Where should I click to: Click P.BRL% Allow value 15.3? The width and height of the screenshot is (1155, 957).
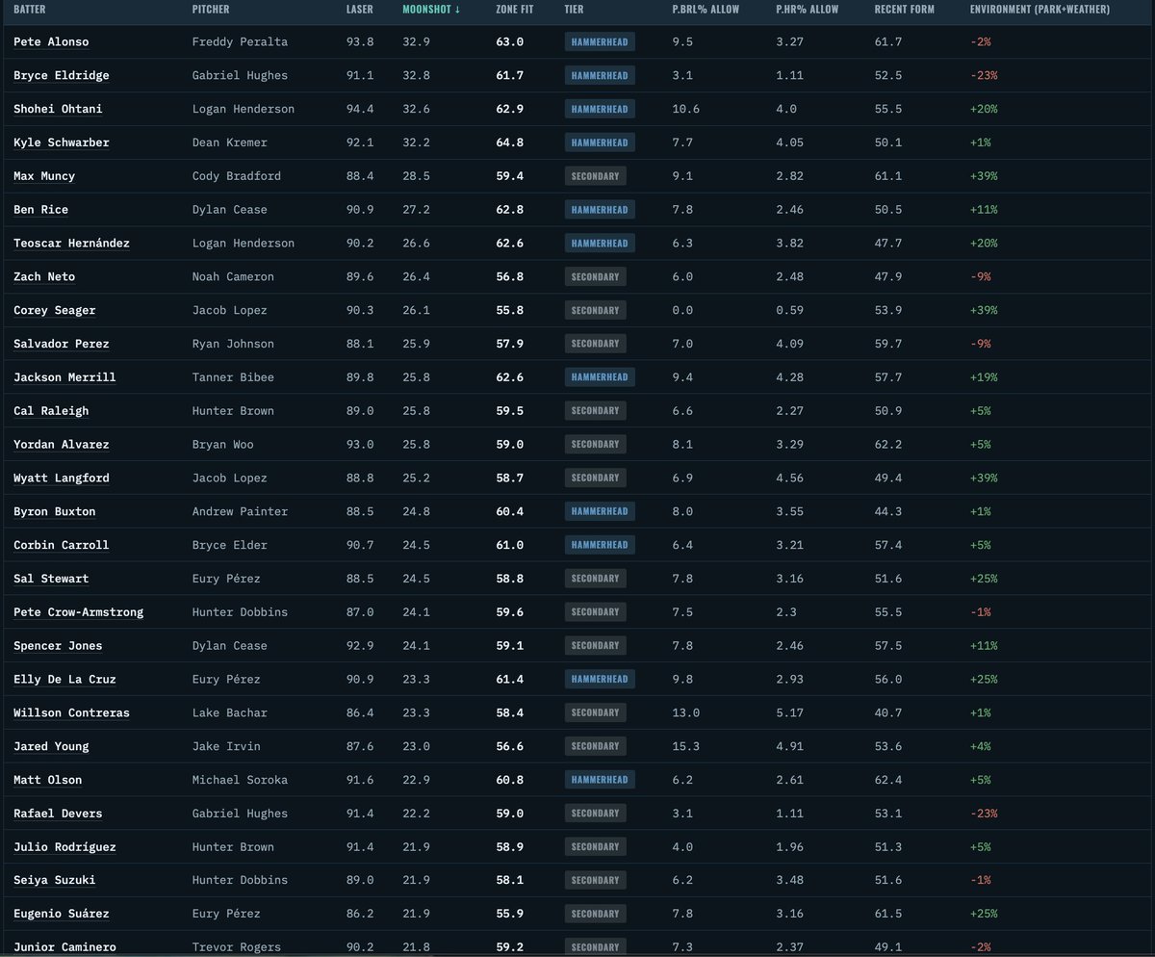point(686,746)
